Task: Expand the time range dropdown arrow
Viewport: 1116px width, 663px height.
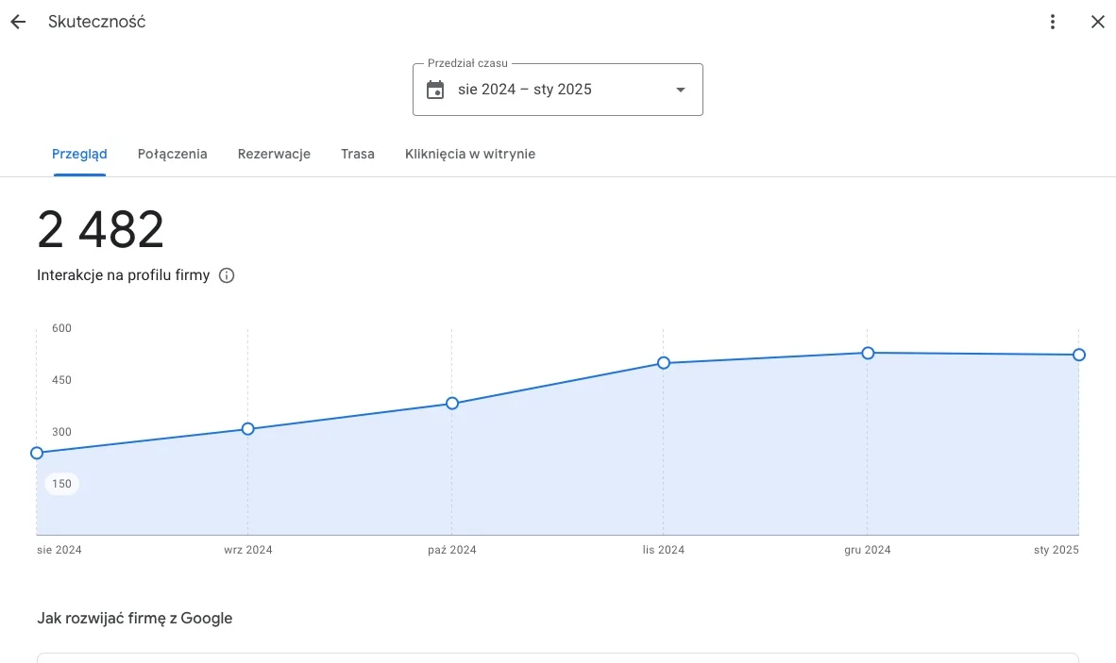Action: pos(680,90)
